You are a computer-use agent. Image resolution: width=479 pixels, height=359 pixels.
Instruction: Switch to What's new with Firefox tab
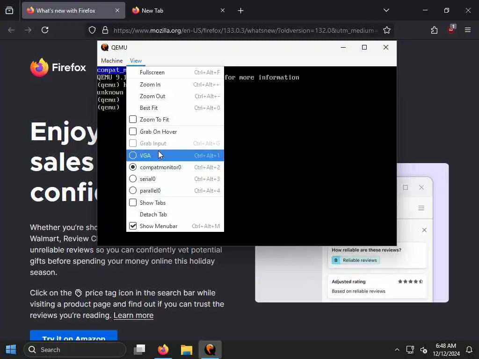[x=73, y=10]
